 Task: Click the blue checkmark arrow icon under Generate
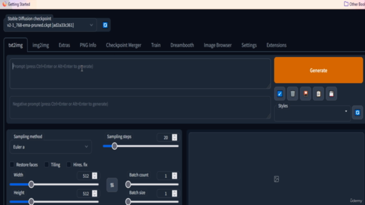coord(280,93)
